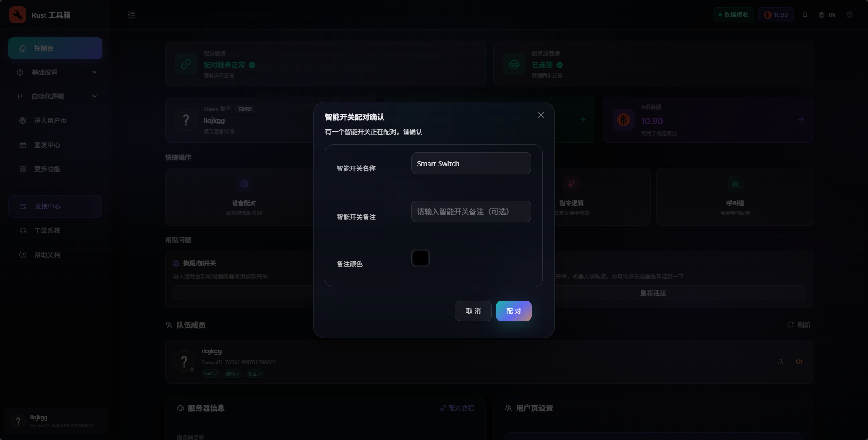Image resolution: width=868 pixels, height=440 pixels.
Task: Click the 已绑定 tag on Steam account
Action: [x=245, y=109]
